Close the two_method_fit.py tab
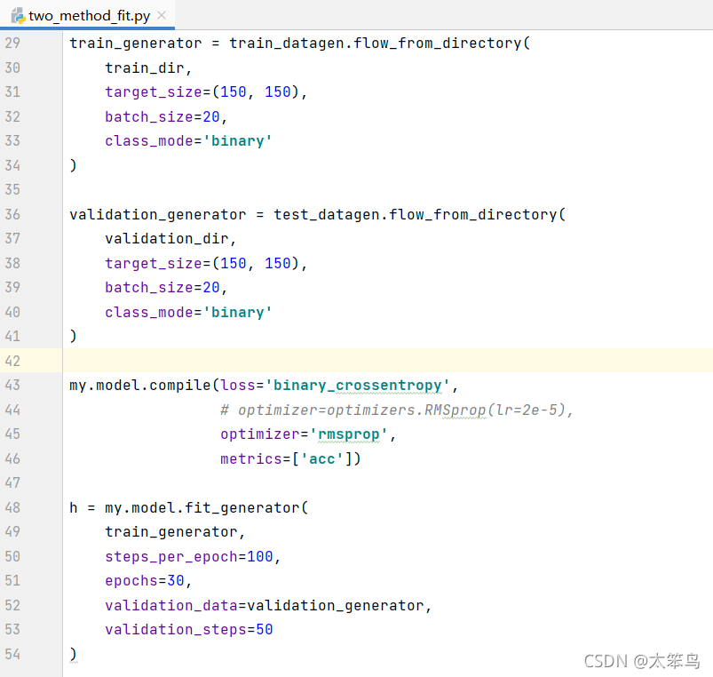713x677 pixels. pyautogui.click(x=162, y=15)
